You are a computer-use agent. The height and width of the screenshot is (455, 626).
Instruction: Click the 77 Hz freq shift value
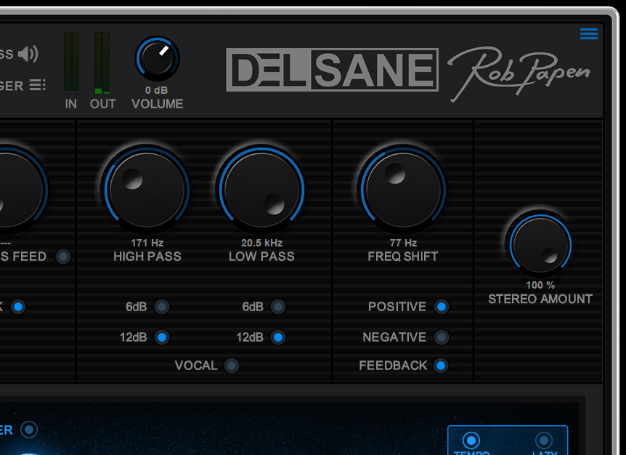(403, 243)
